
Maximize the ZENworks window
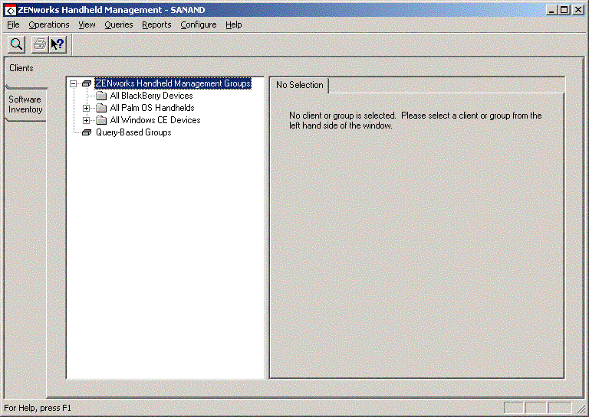(564, 10)
